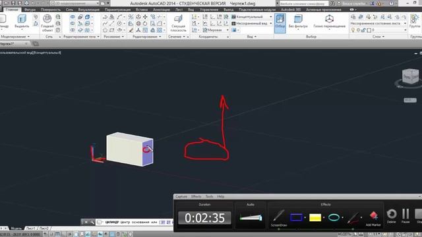The image size is (422, 237).
Task: Expand the Редактирование тела panel
Action: tap(81, 37)
